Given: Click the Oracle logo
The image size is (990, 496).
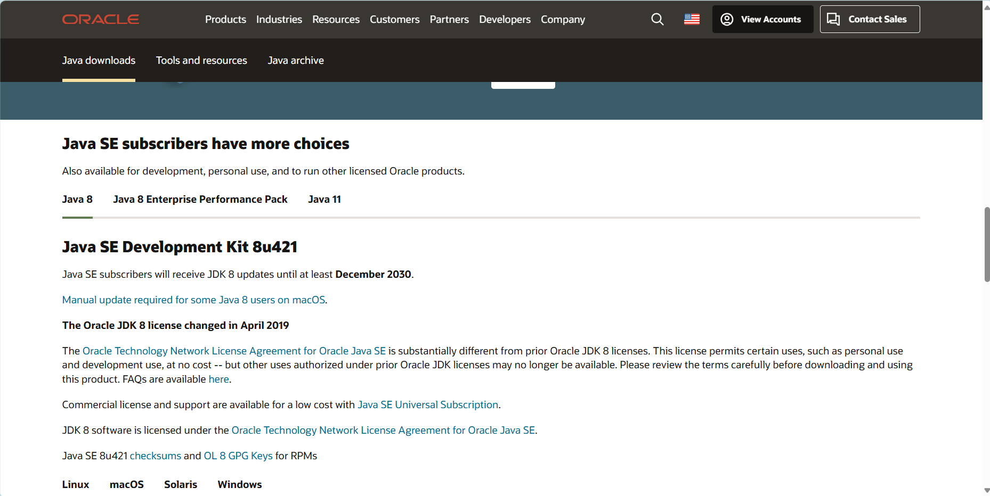Looking at the screenshot, I should (101, 20).
